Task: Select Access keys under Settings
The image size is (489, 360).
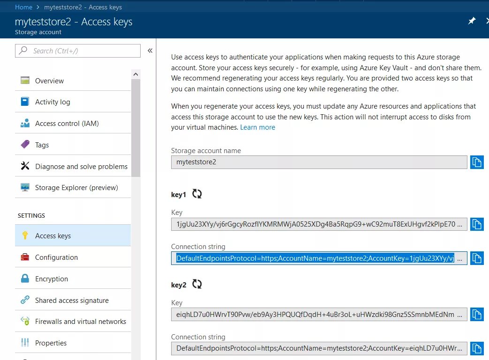Action: (73, 236)
